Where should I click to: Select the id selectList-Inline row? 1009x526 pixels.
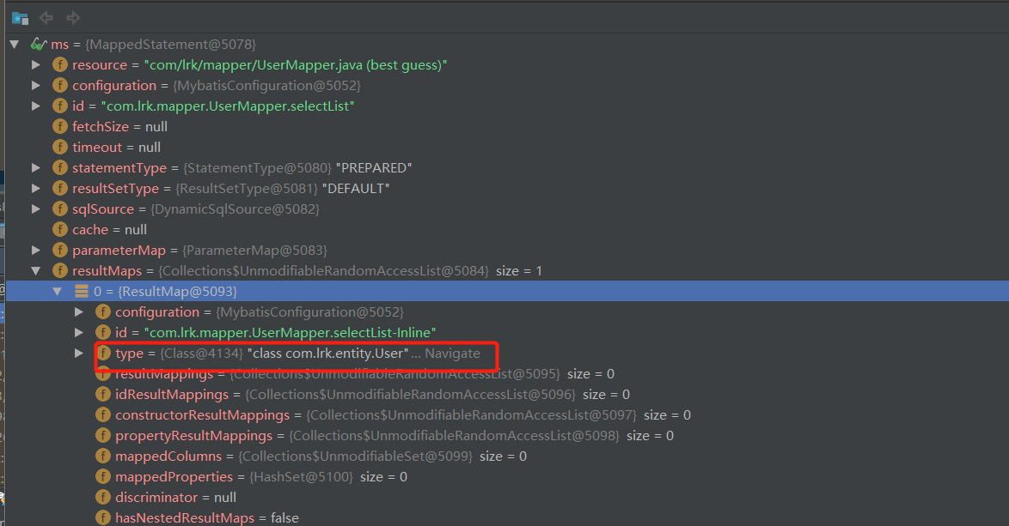(275, 333)
